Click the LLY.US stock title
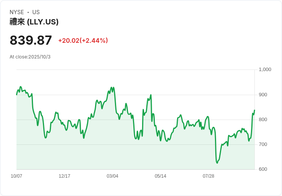 [x=34, y=22]
